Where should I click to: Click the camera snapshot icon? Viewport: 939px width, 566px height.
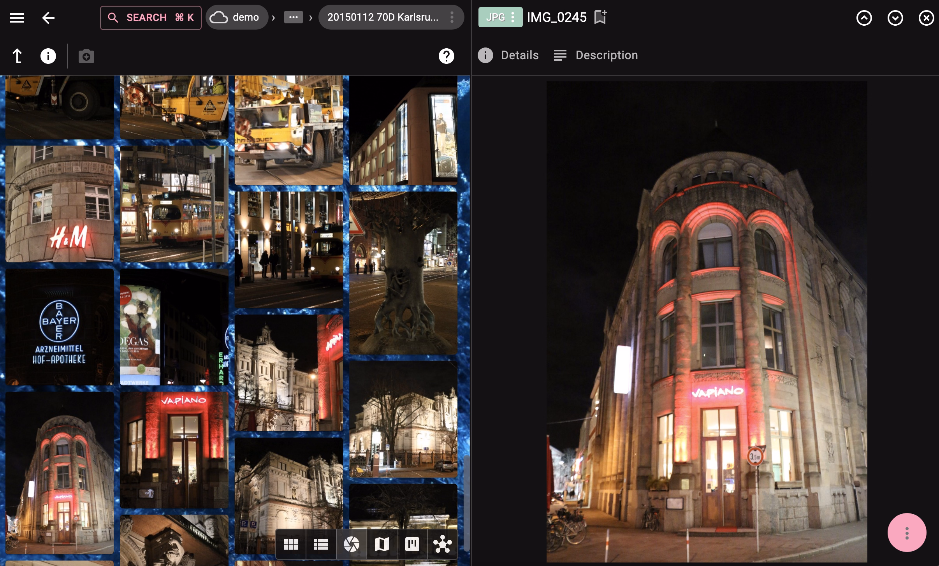point(86,56)
